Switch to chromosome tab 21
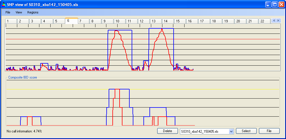Viewport: 286px width, 139px height. click(252, 21)
